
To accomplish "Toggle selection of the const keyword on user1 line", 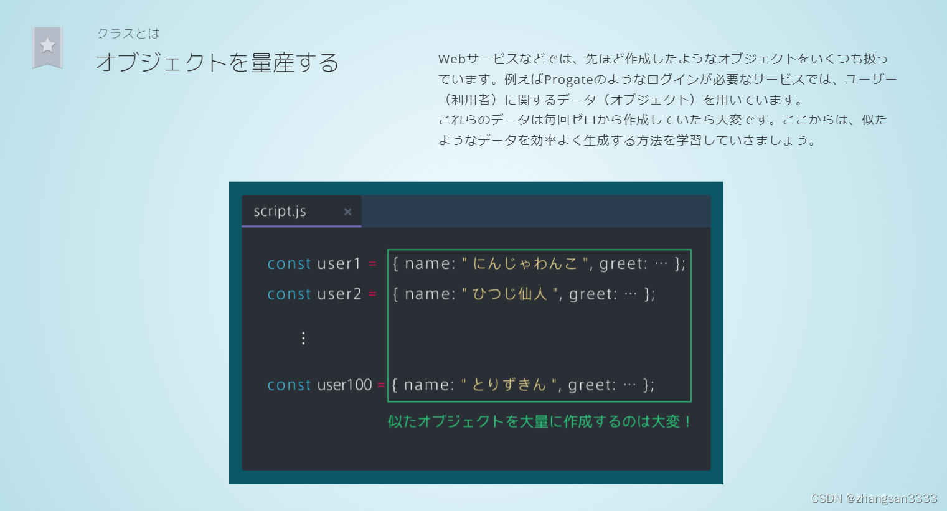I will [x=288, y=263].
